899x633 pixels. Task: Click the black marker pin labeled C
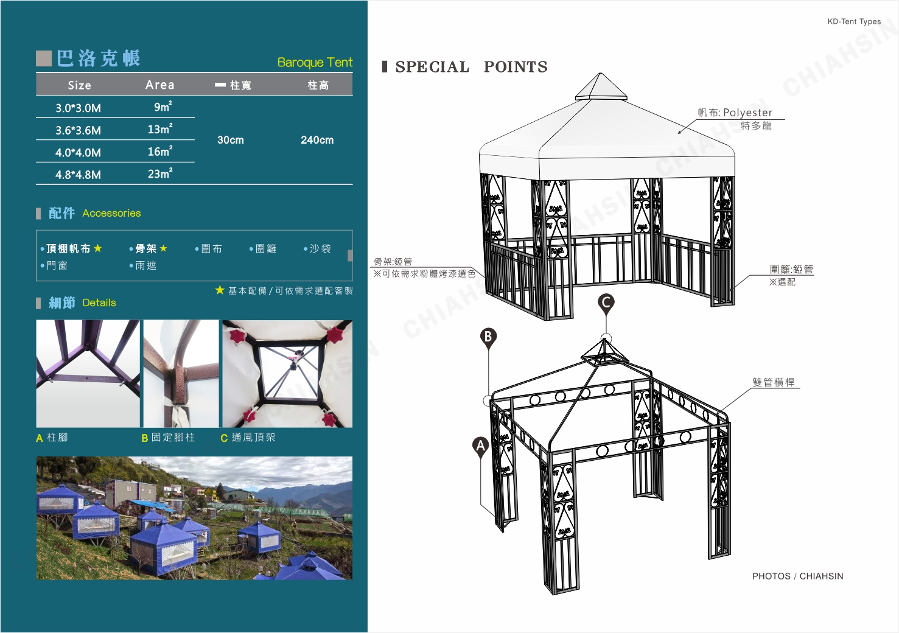(x=606, y=303)
